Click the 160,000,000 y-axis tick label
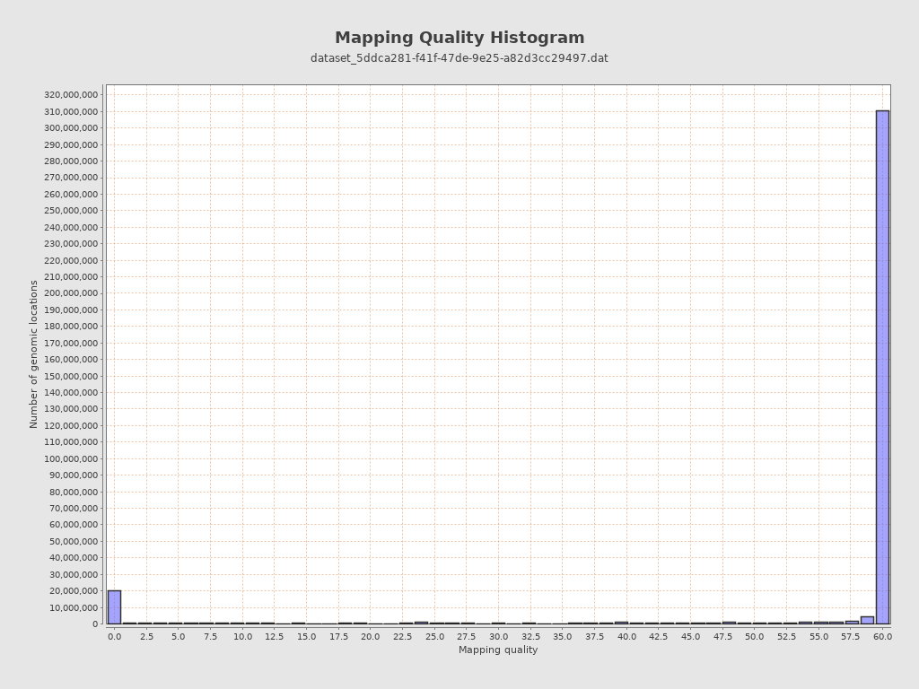Image resolution: width=919 pixels, height=689 pixels. [71, 360]
